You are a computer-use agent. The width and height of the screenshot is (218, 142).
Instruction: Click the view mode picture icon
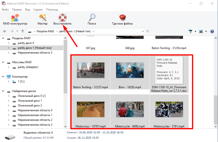click(x=201, y=32)
